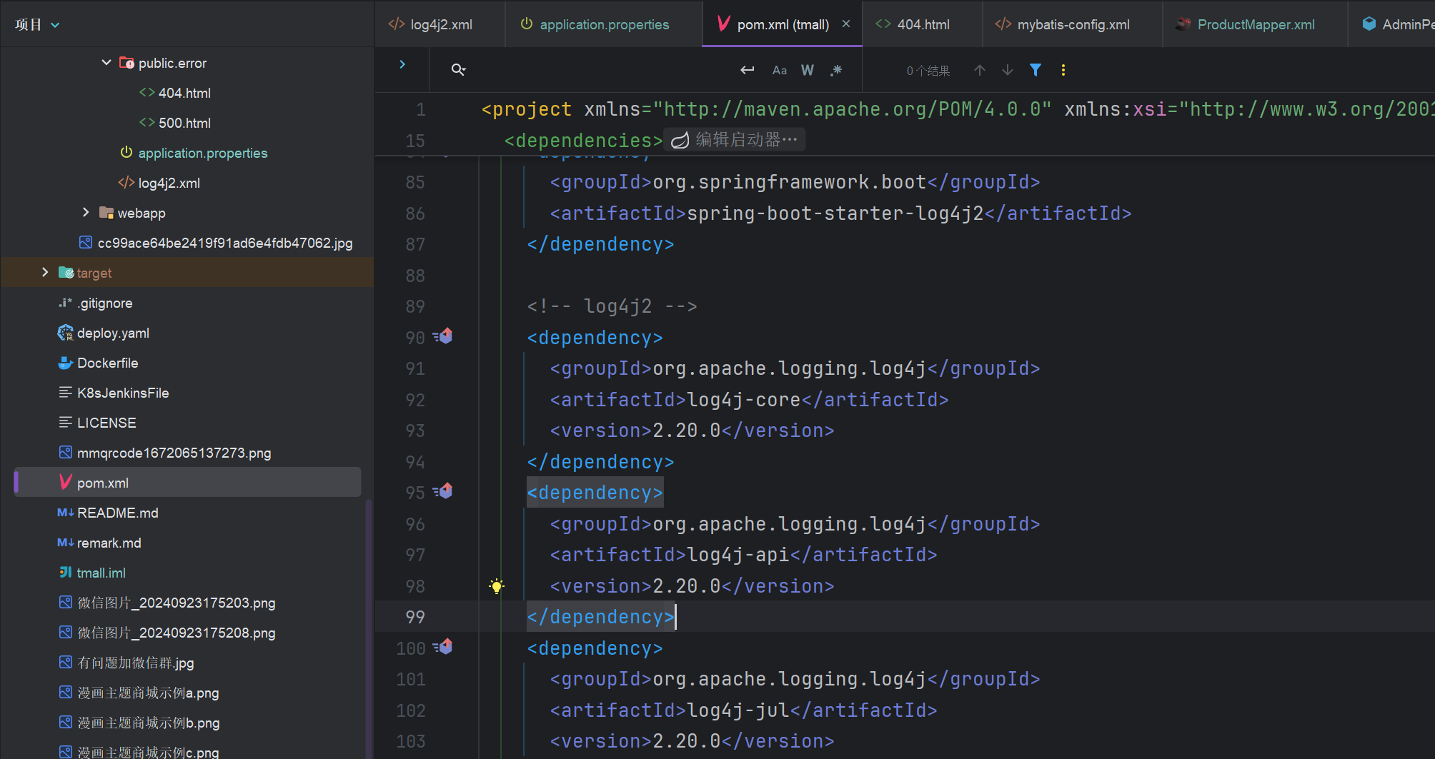Expand the target folder
This screenshot has width=1435, height=759.
45,273
